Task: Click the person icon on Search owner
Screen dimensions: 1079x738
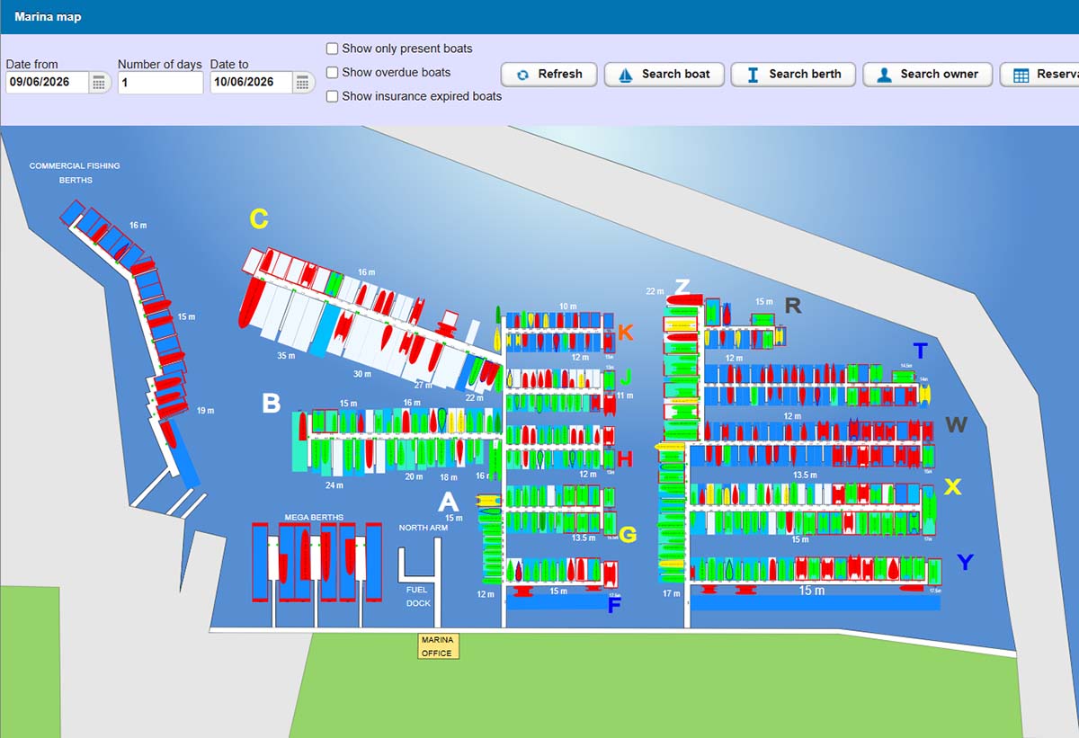Action: tap(885, 75)
